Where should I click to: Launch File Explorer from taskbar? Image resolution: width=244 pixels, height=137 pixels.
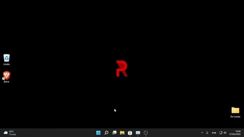click(122, 133)
